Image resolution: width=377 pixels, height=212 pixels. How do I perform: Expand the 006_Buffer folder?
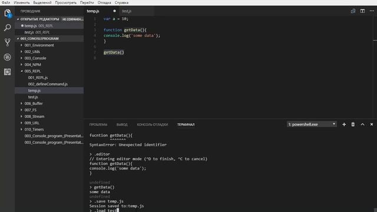[21, 104]
